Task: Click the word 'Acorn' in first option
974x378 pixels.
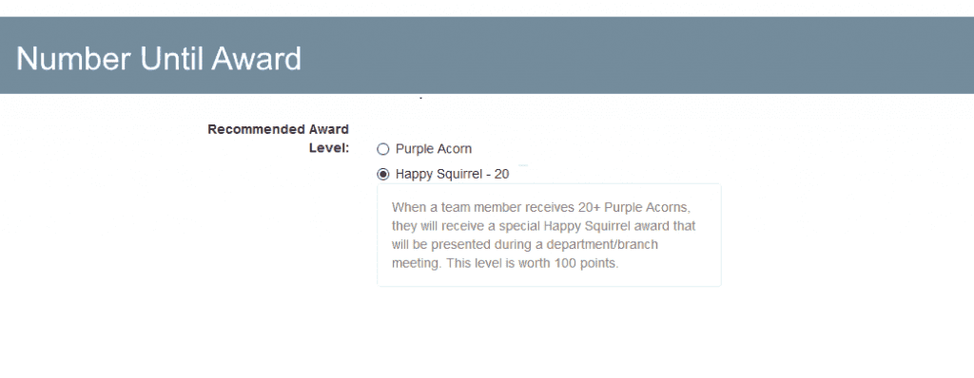Action: pos(453,149)
